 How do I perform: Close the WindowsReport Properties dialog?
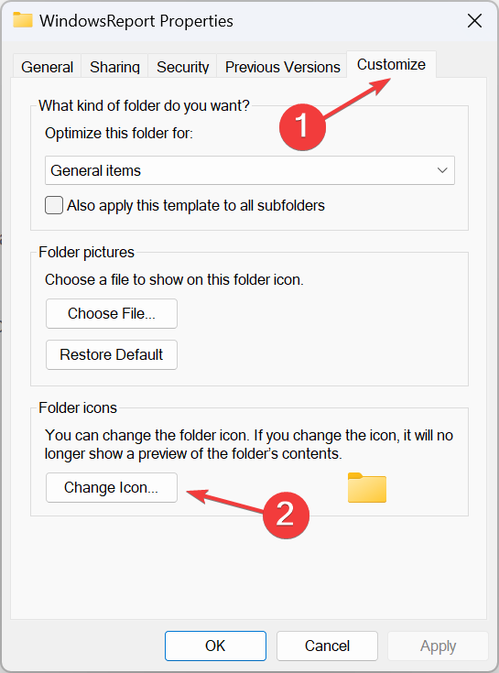pos(474,20)
